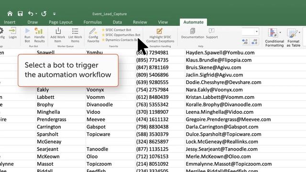
Task: Select the cell containing Brophy
Action: click(x=45, y=105)
